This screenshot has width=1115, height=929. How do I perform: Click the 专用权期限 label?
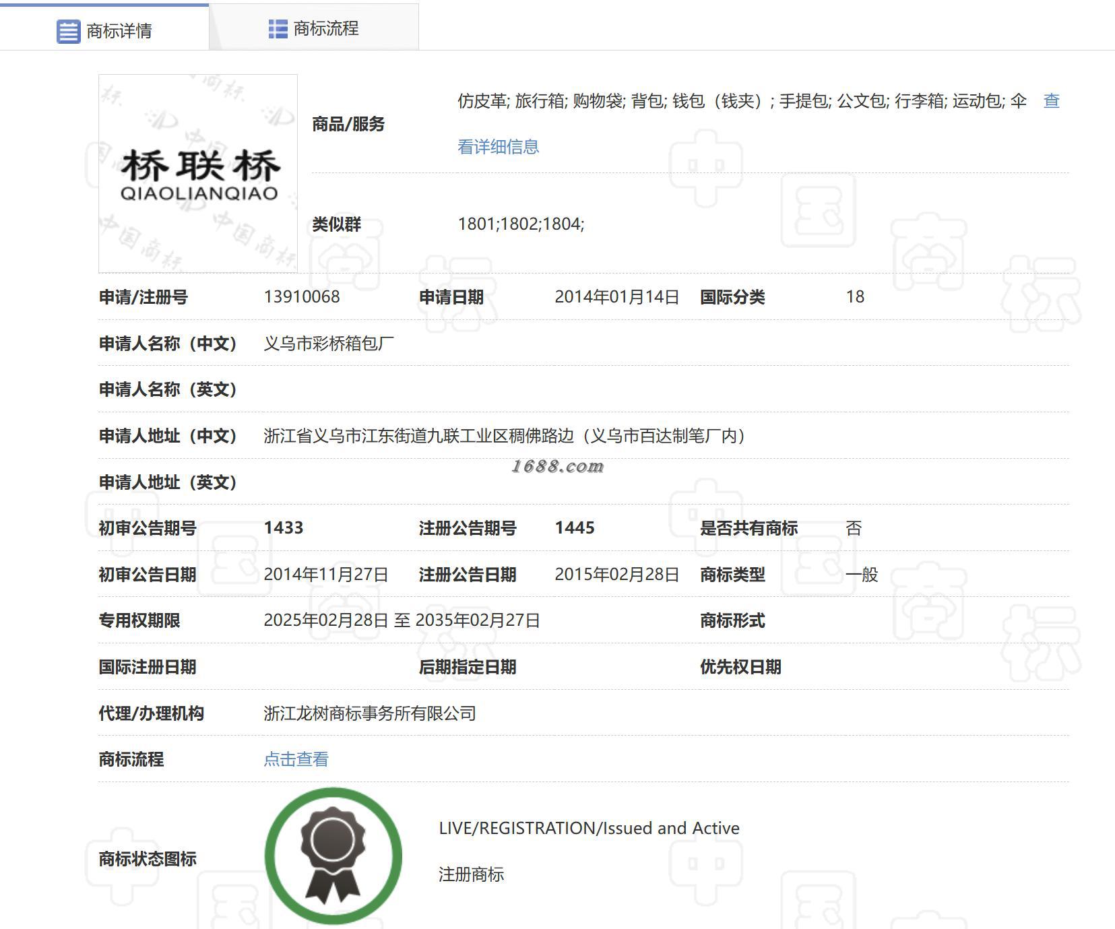coord(139,620)
